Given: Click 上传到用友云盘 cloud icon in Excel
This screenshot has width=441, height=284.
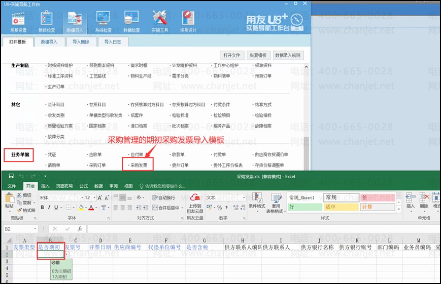Looking at the screenshot, I should (196, 201).
